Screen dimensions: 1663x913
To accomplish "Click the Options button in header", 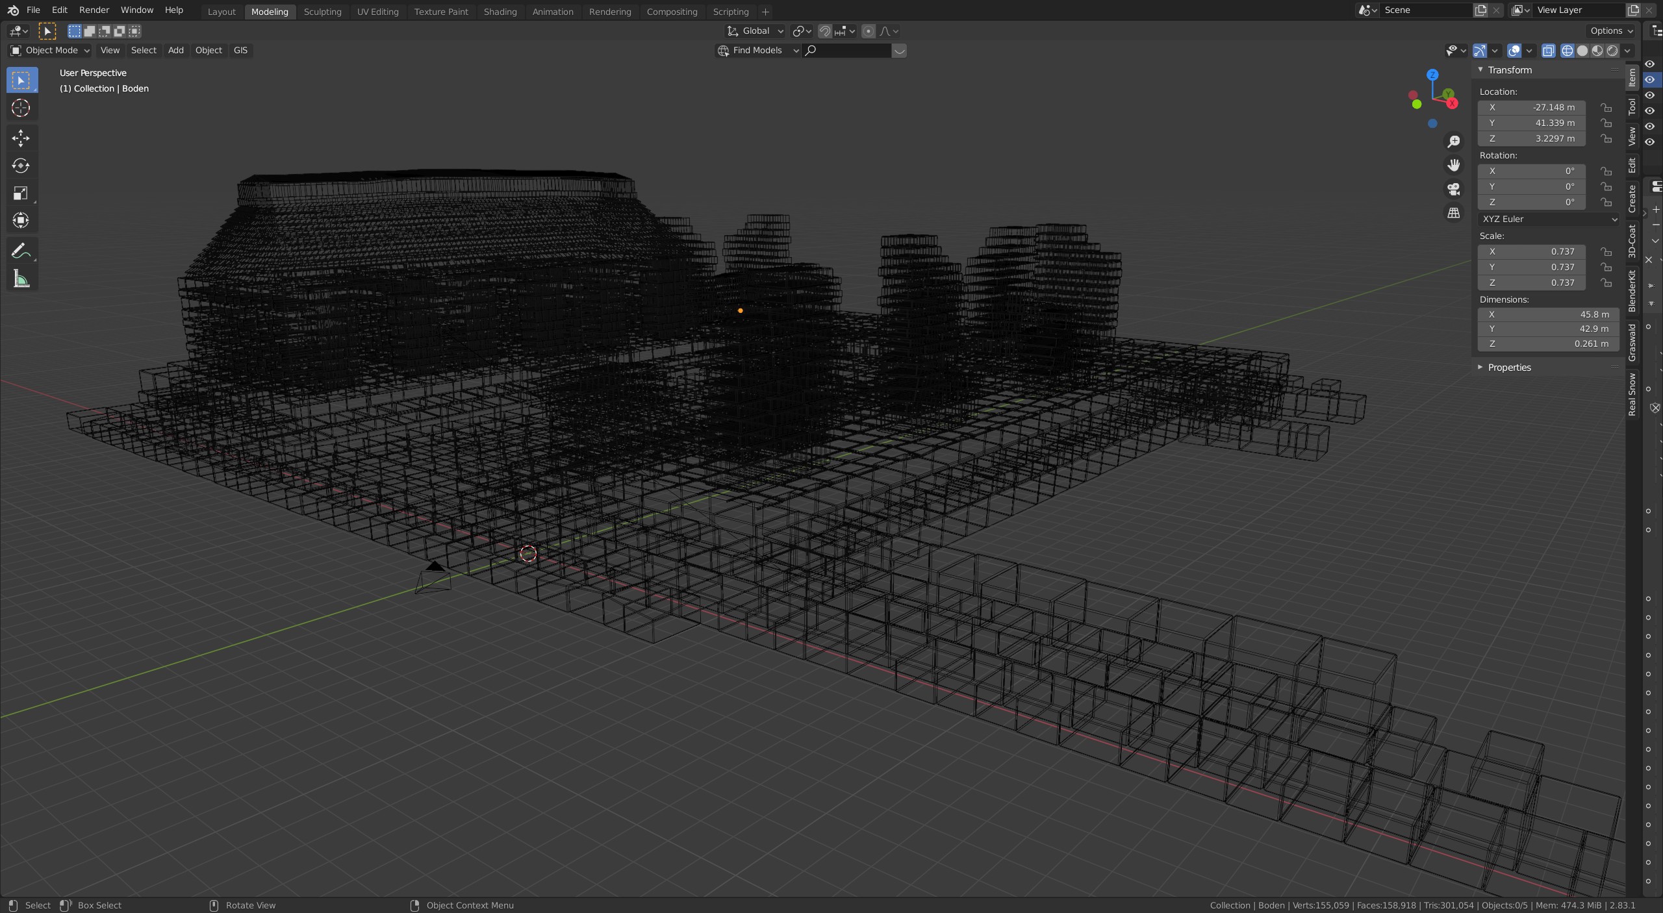I will coord(1611,31).
